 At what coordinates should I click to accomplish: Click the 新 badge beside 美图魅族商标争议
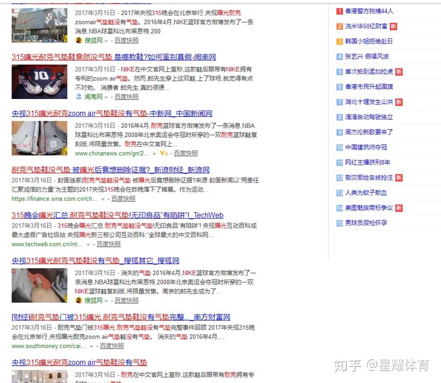click(x=399, y=208)
